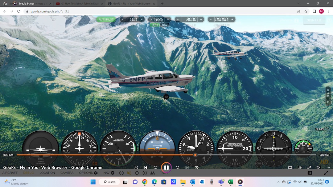Image resolution: width=333 pixels, height=187 pixels.
Task: Increase vertical speed with plus
Action: pyautogui.click(x=232, y=19)
